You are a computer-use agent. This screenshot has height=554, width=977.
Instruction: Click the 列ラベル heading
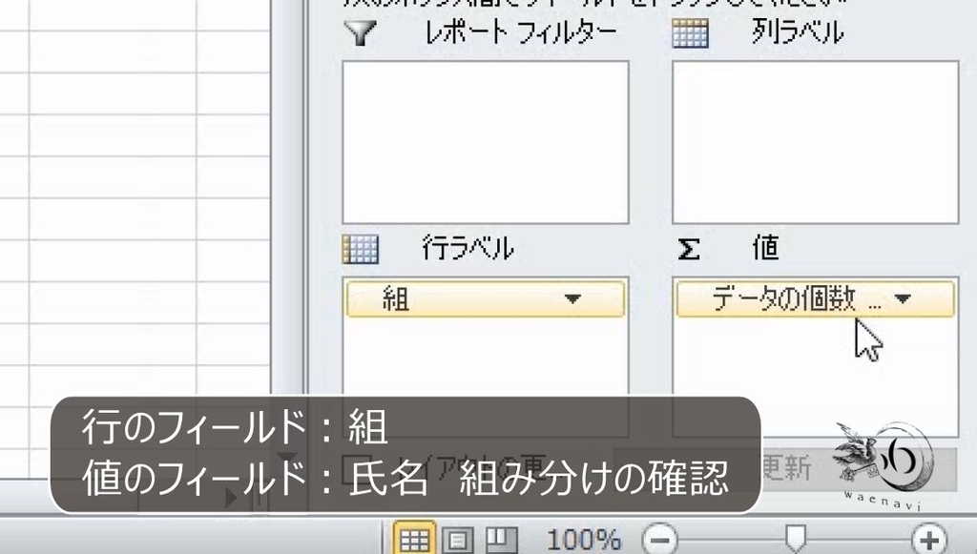(798, 31)
